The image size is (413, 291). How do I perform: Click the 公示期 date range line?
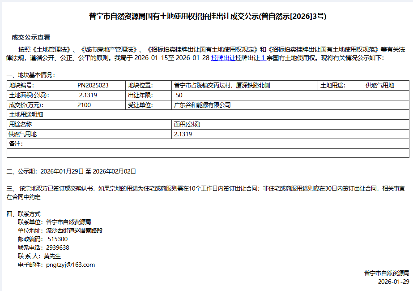[x=72, y=171]
